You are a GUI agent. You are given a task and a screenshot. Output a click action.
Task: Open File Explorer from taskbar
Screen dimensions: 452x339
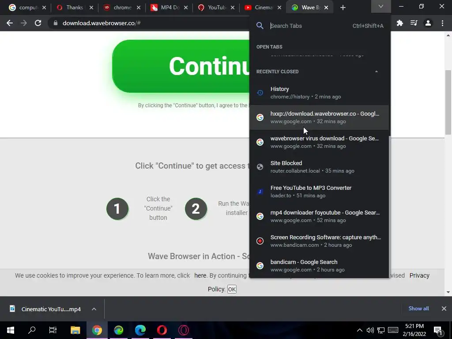75,330
